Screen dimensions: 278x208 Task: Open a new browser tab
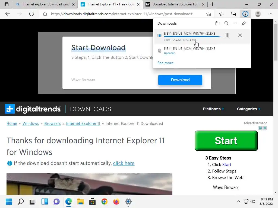(212, 4)
